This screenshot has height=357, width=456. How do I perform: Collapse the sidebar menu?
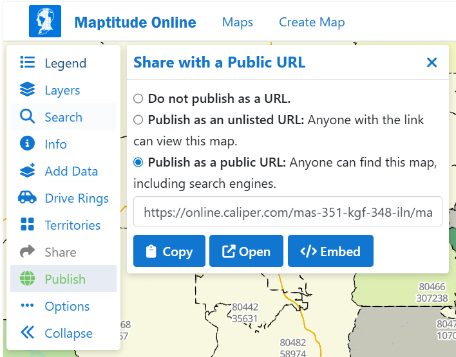click(x=27, y=333)
